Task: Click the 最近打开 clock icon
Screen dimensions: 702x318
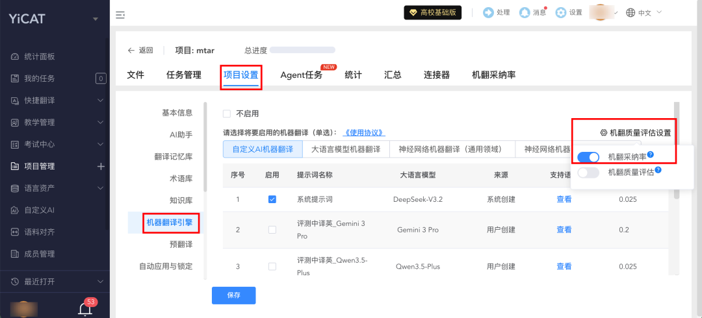Action: coord(15,282)
